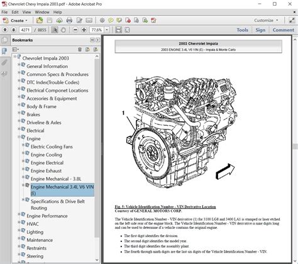Screen dimensions: 298x264
Task: Select Driveline & Axles bookmark
Action: pyautogui.click(x=44, y=123)
